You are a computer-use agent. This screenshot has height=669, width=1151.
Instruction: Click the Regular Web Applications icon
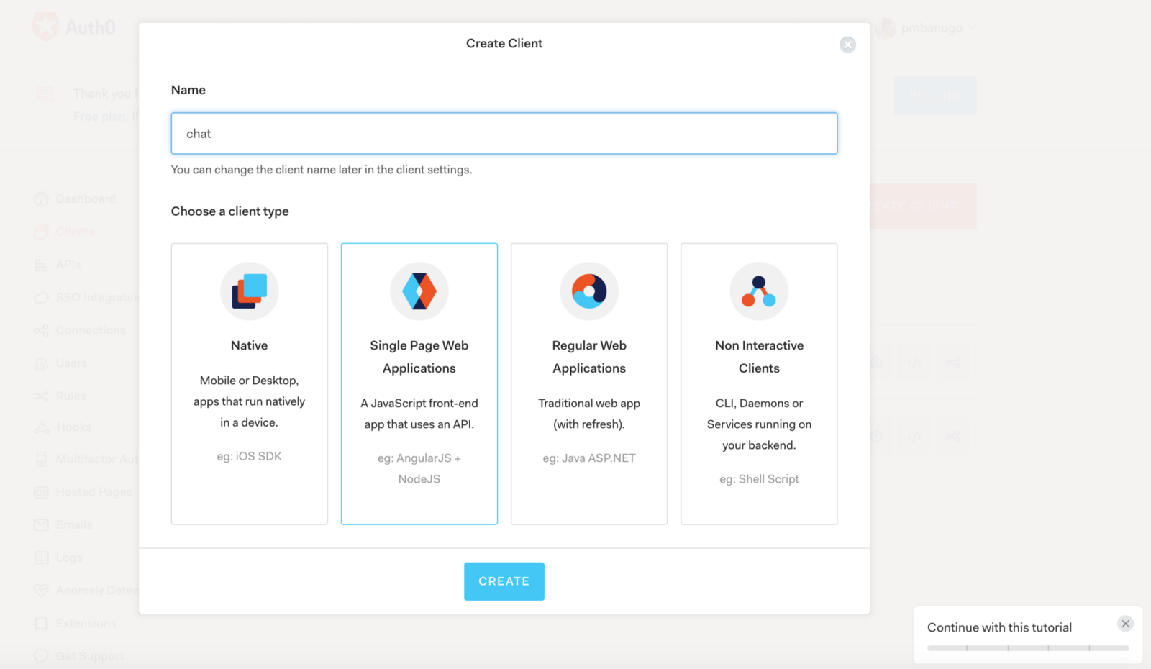pyautogui.click(x=589, y=291)
